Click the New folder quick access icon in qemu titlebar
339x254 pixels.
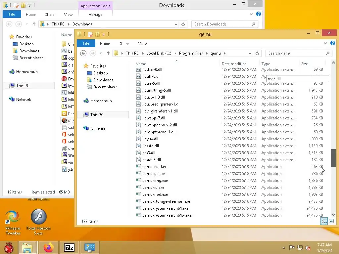pos(98,34)
